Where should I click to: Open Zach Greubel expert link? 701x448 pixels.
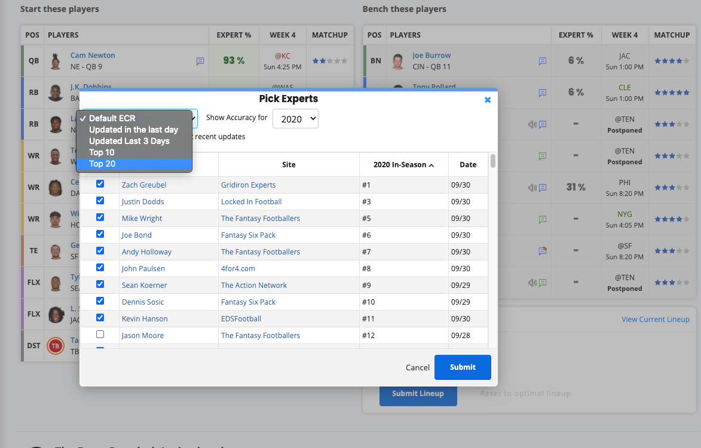pos(144,185)
